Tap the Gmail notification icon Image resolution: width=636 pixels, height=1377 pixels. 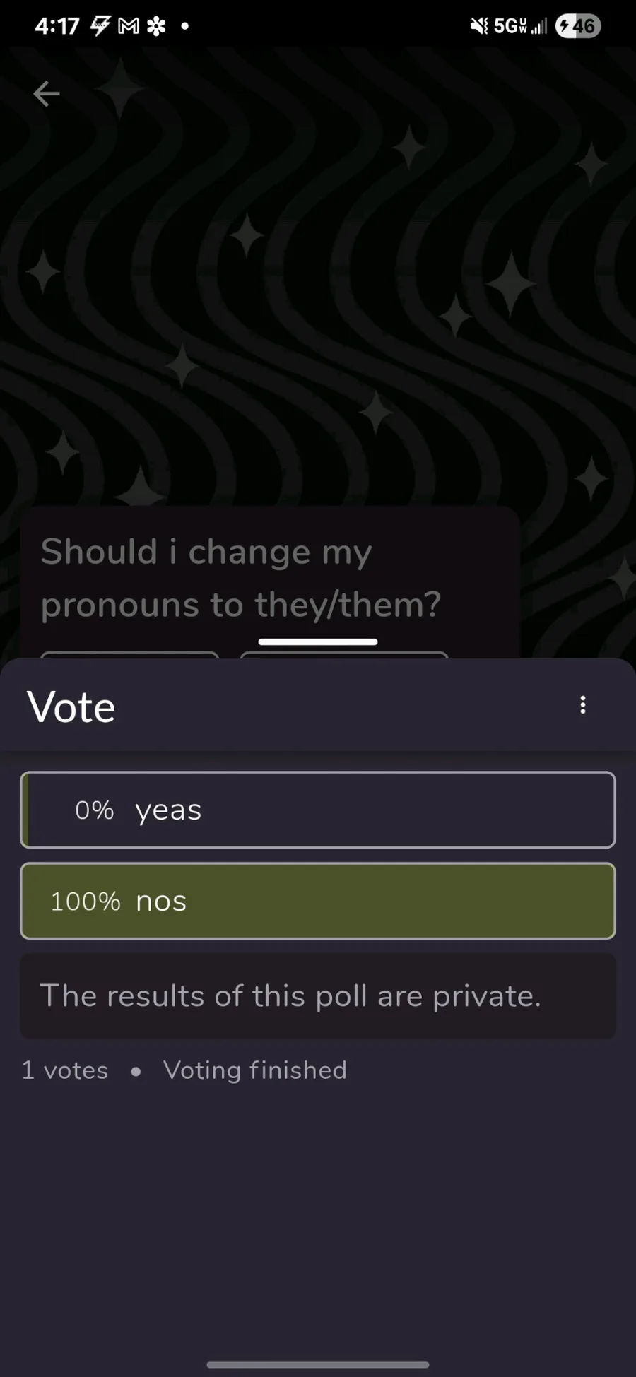click(129, 27)
